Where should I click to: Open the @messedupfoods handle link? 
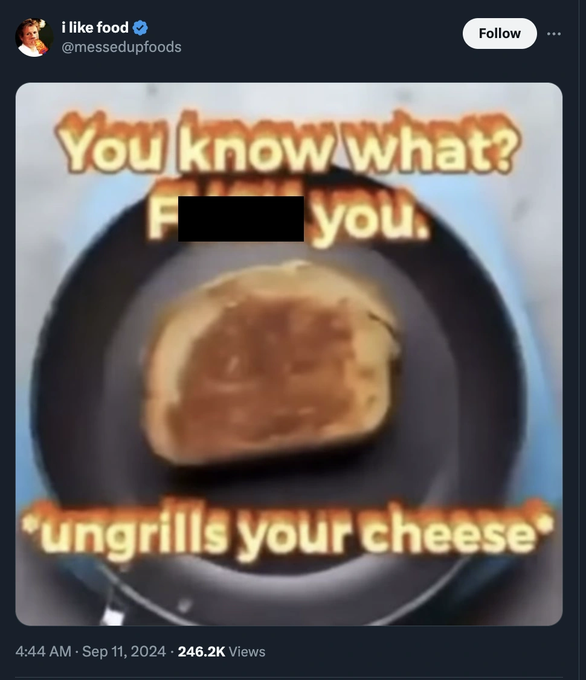(x=121, y=47)
